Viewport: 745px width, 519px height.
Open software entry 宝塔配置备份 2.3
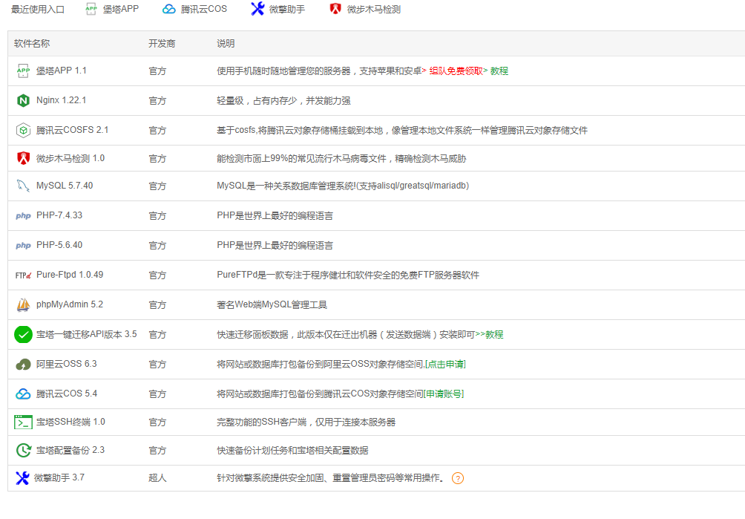click(x=70, y=450)
